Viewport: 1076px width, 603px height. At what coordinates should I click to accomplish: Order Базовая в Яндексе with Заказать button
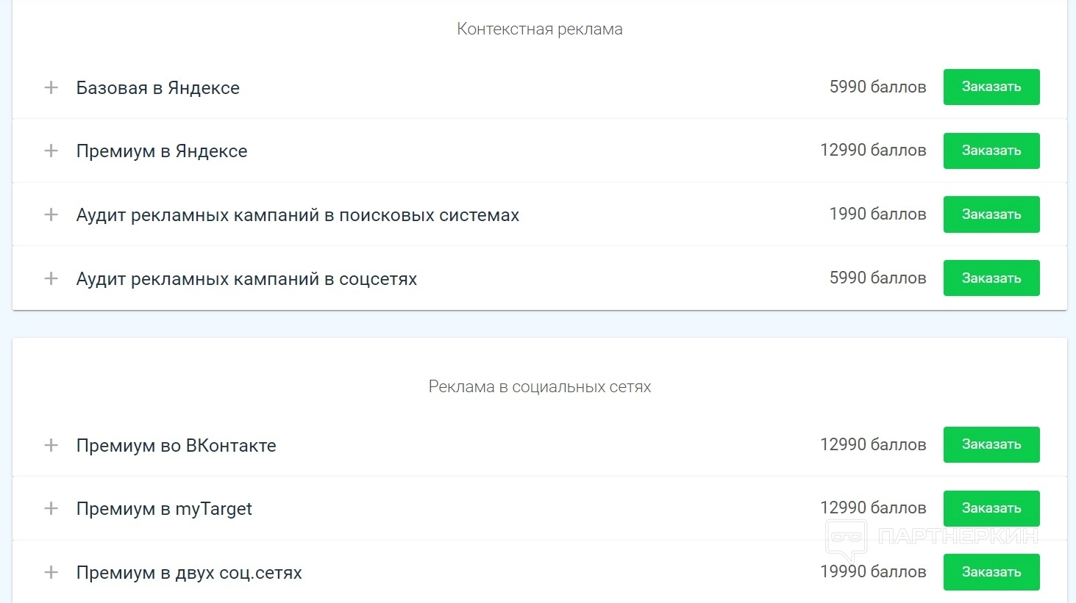click(991, 87)
